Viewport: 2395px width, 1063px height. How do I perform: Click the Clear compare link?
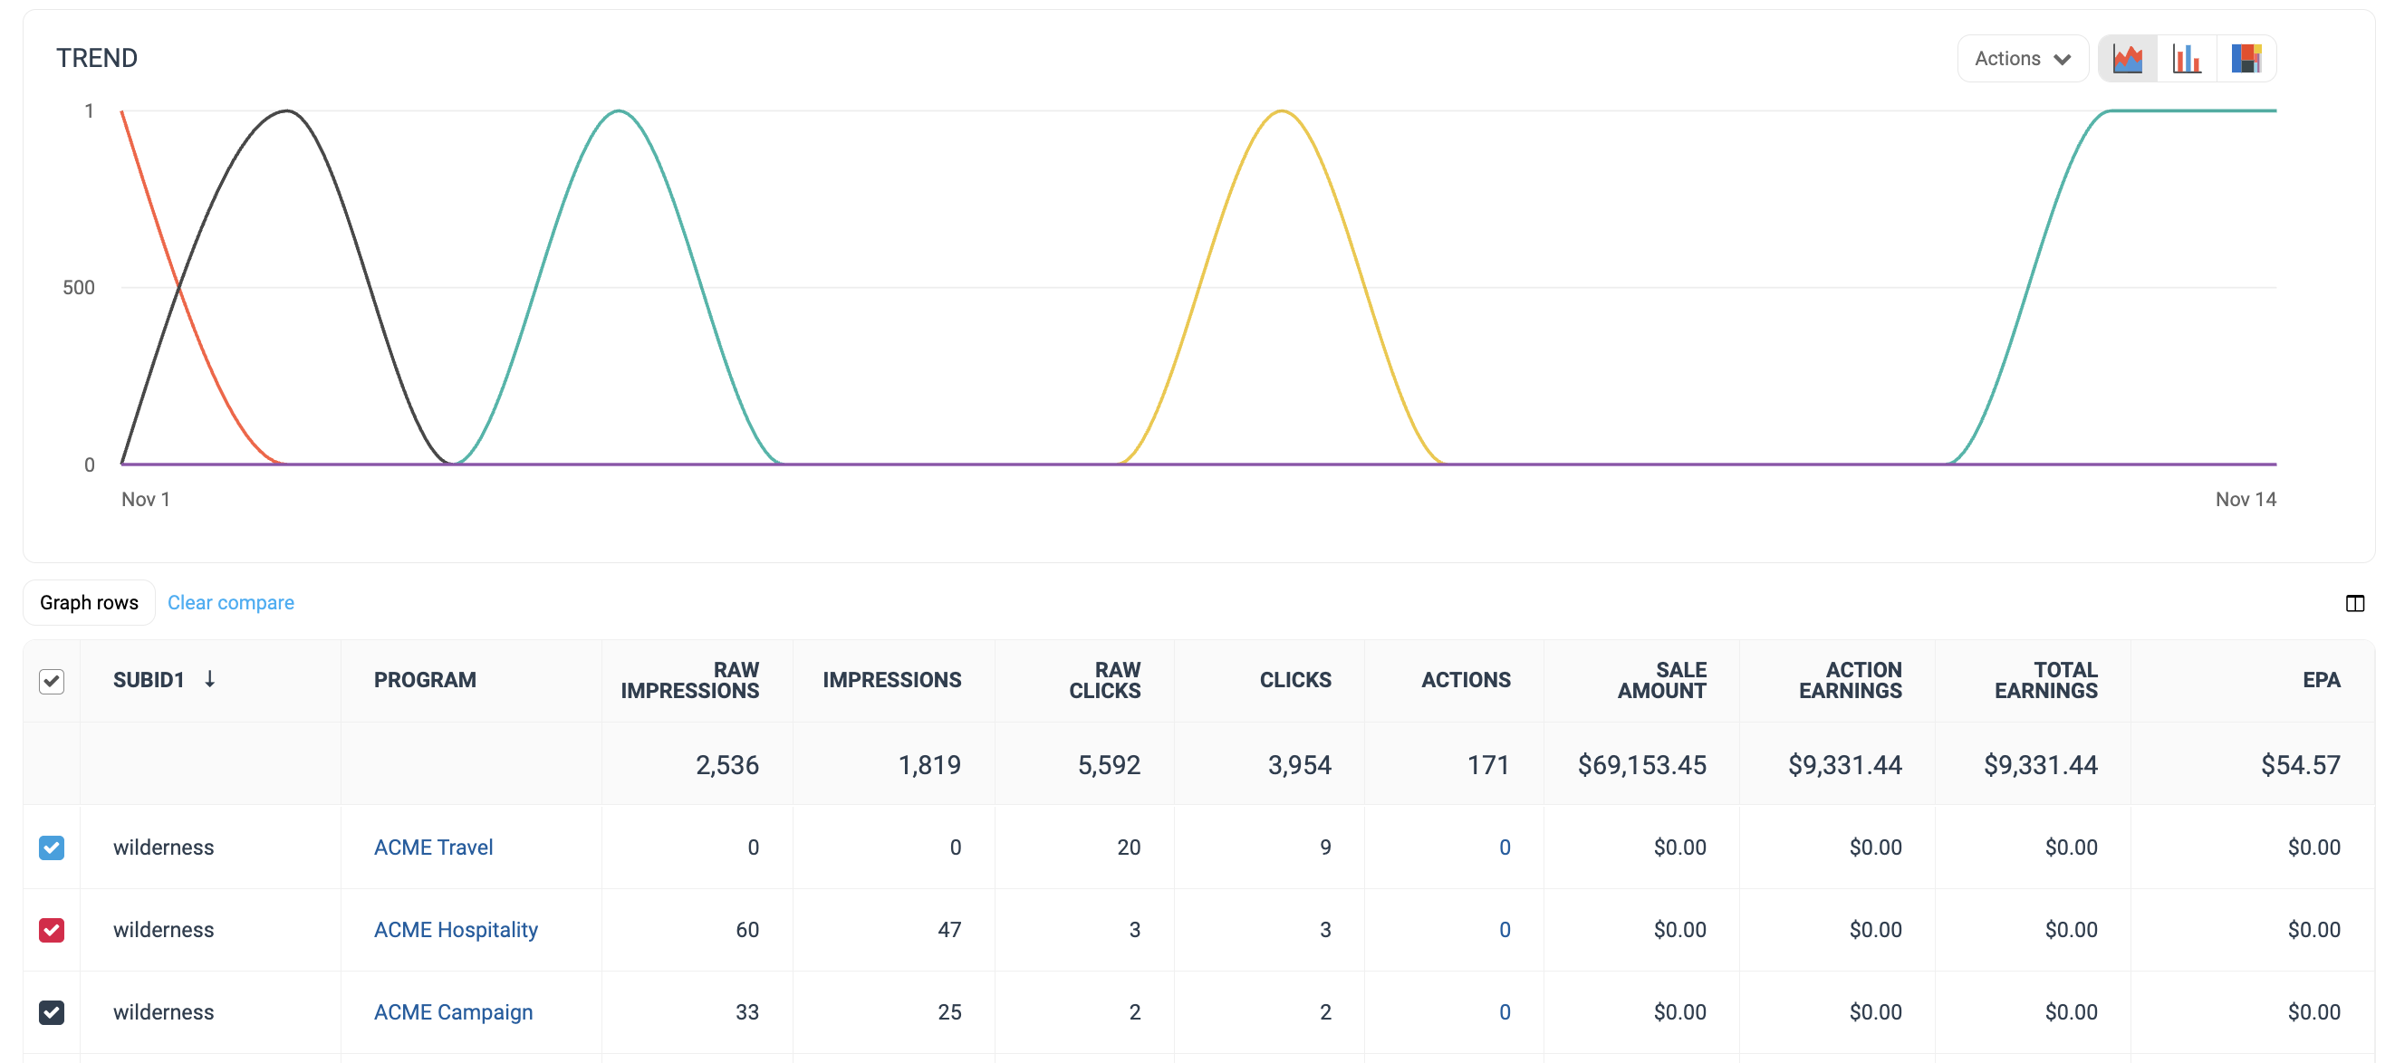[231, 603]
